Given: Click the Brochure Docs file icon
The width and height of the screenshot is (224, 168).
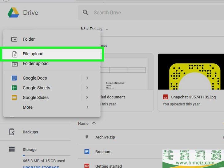Looking at the screenshot, I should coord(87,152).
